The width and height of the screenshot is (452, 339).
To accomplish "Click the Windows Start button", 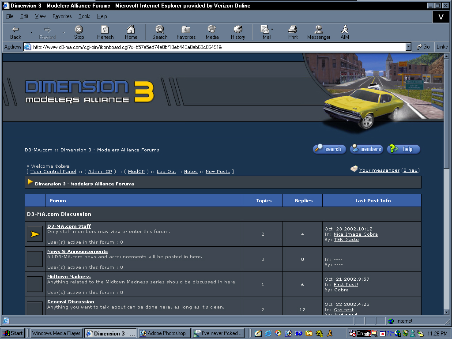I will [13, 333].
